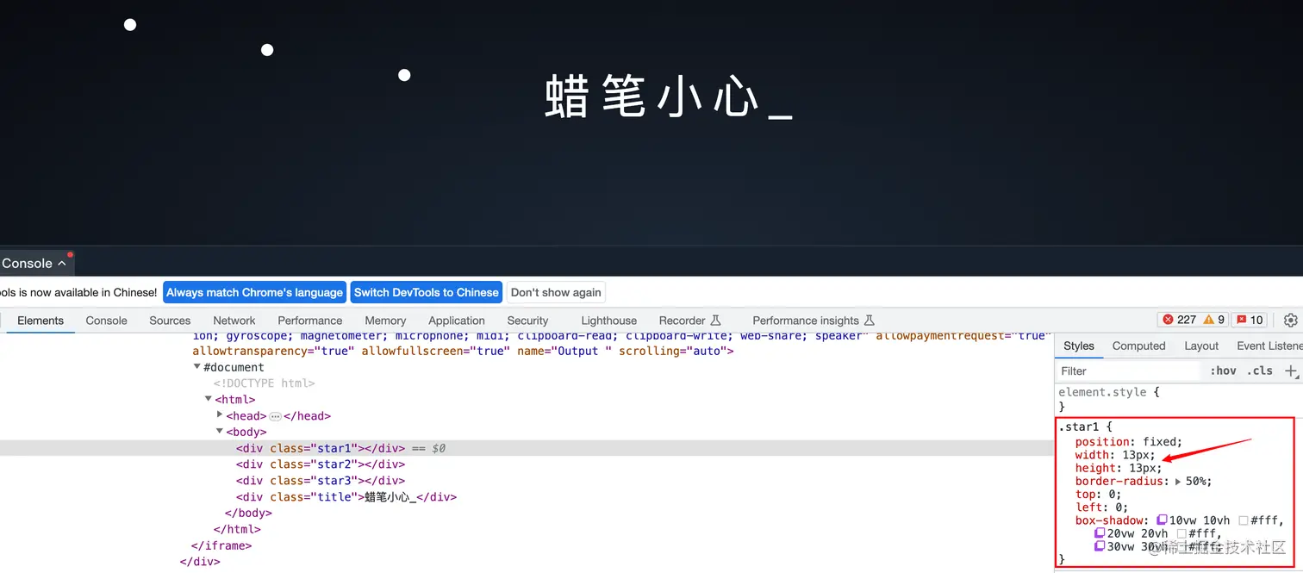Screen dimensions: 1303x573
Task: Switch to Computed sidebar tab
Action: point(1138,346)
